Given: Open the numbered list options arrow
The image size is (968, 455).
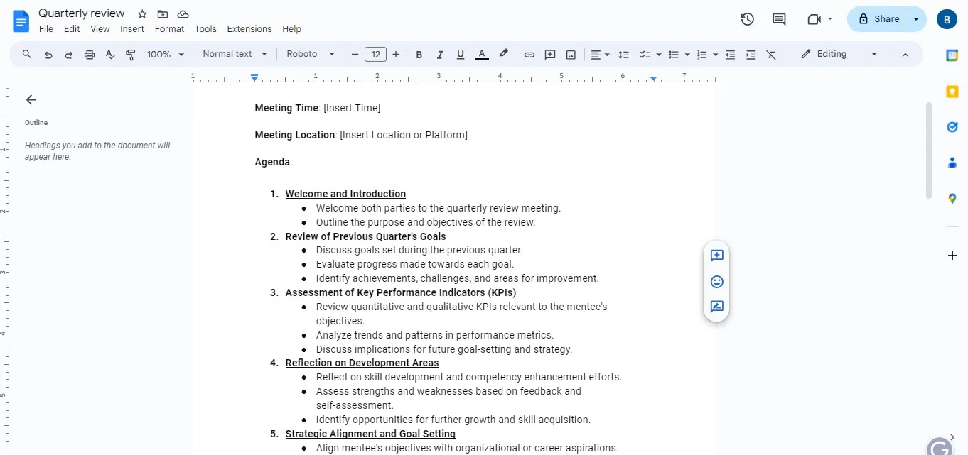Looking at the screenshot, I should point(715,55).
